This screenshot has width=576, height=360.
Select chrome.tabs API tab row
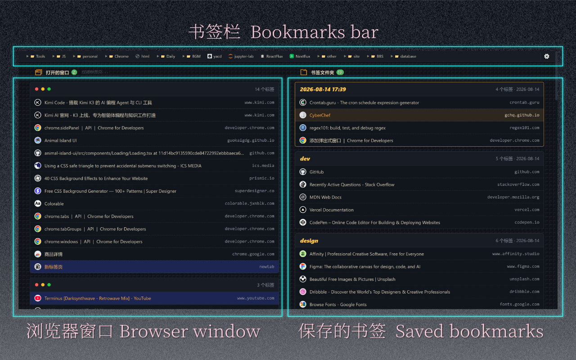click(154, 216)
